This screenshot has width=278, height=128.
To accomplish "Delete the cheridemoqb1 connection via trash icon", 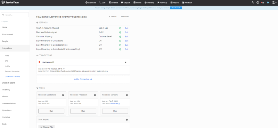I will 126,62.
